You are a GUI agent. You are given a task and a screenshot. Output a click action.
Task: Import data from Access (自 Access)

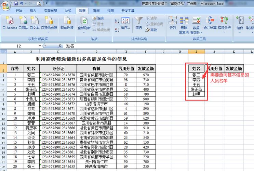pyautogui.click(x=10, y=23)
